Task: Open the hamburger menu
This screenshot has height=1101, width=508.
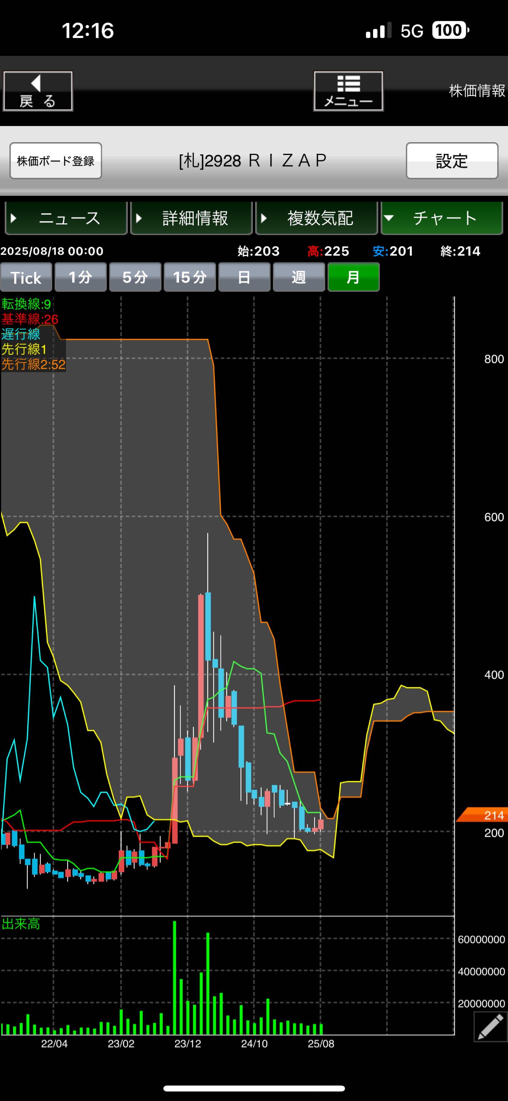Action: (x=348, y=91)
